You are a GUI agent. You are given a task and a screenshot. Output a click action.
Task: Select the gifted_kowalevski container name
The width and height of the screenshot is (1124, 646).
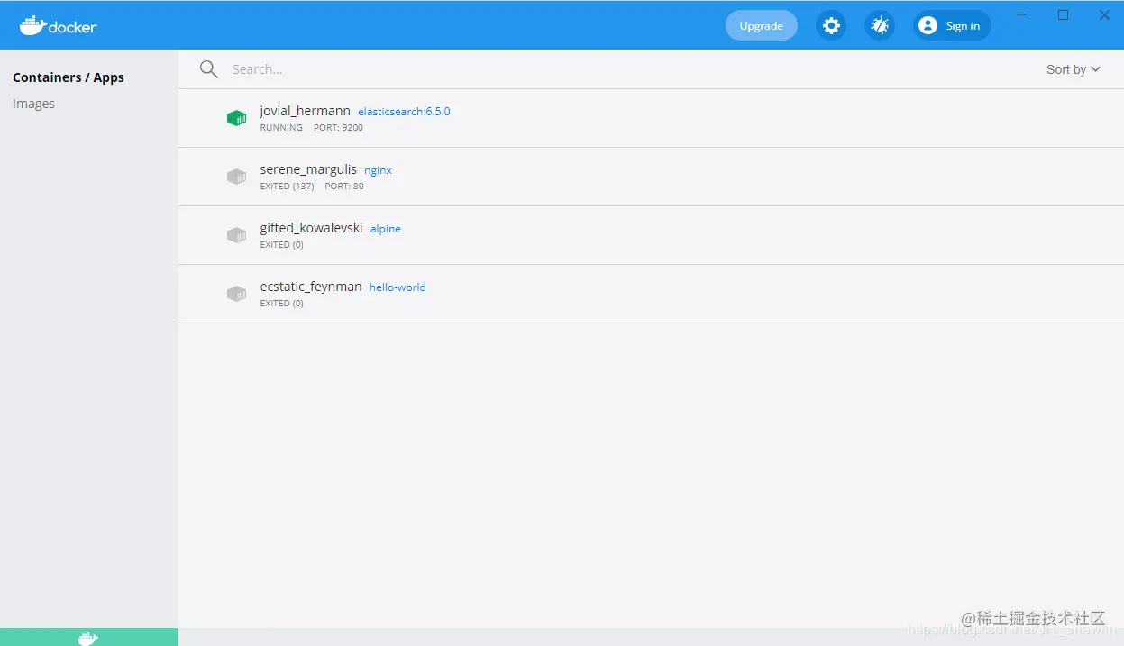[x=311, y=228]
